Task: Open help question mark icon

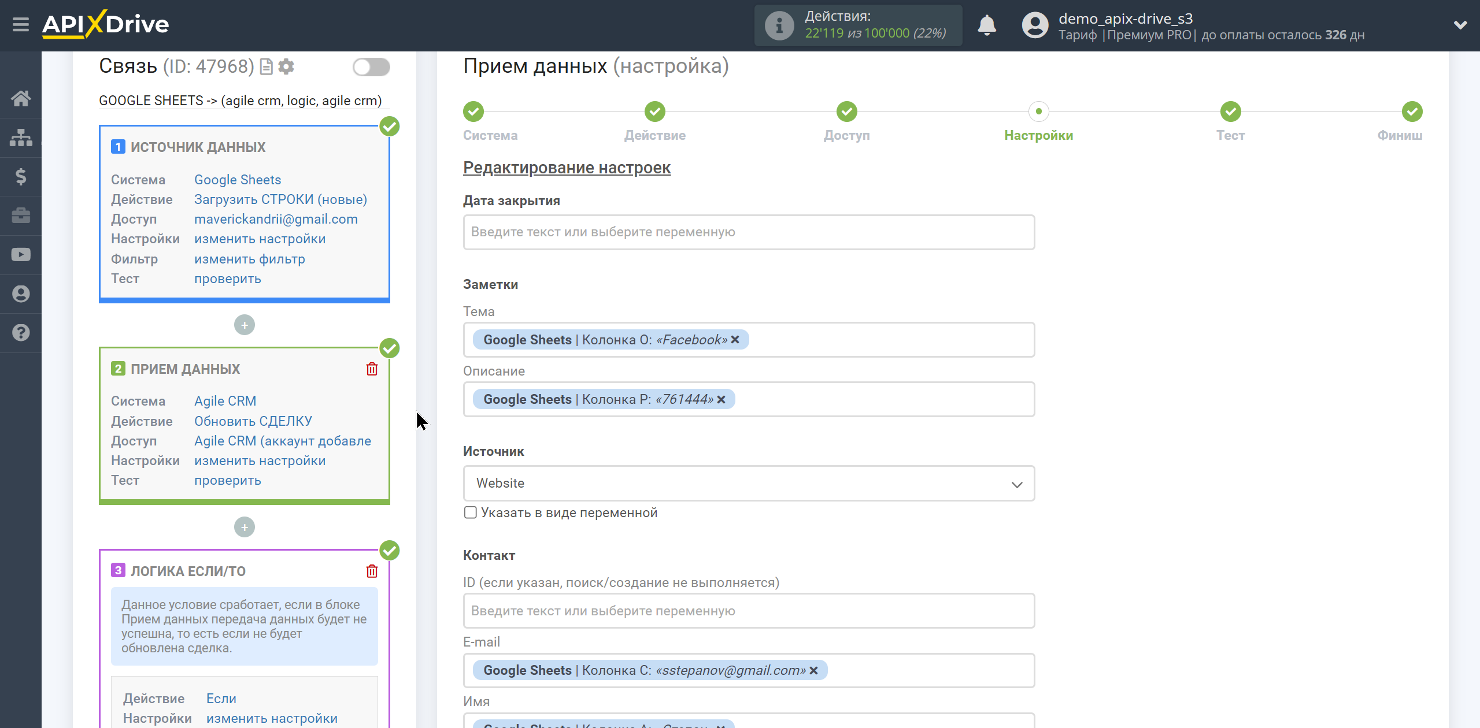Action: tap(21, 333)
